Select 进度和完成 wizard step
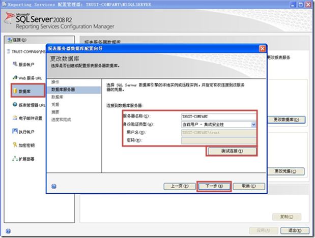Screen dimensions: 315x238 (x=61, y=120)
